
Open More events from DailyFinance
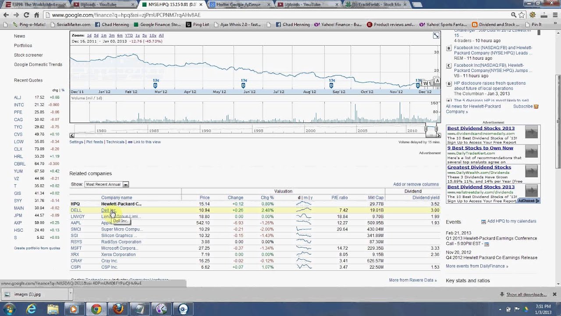tap(477, 266)
